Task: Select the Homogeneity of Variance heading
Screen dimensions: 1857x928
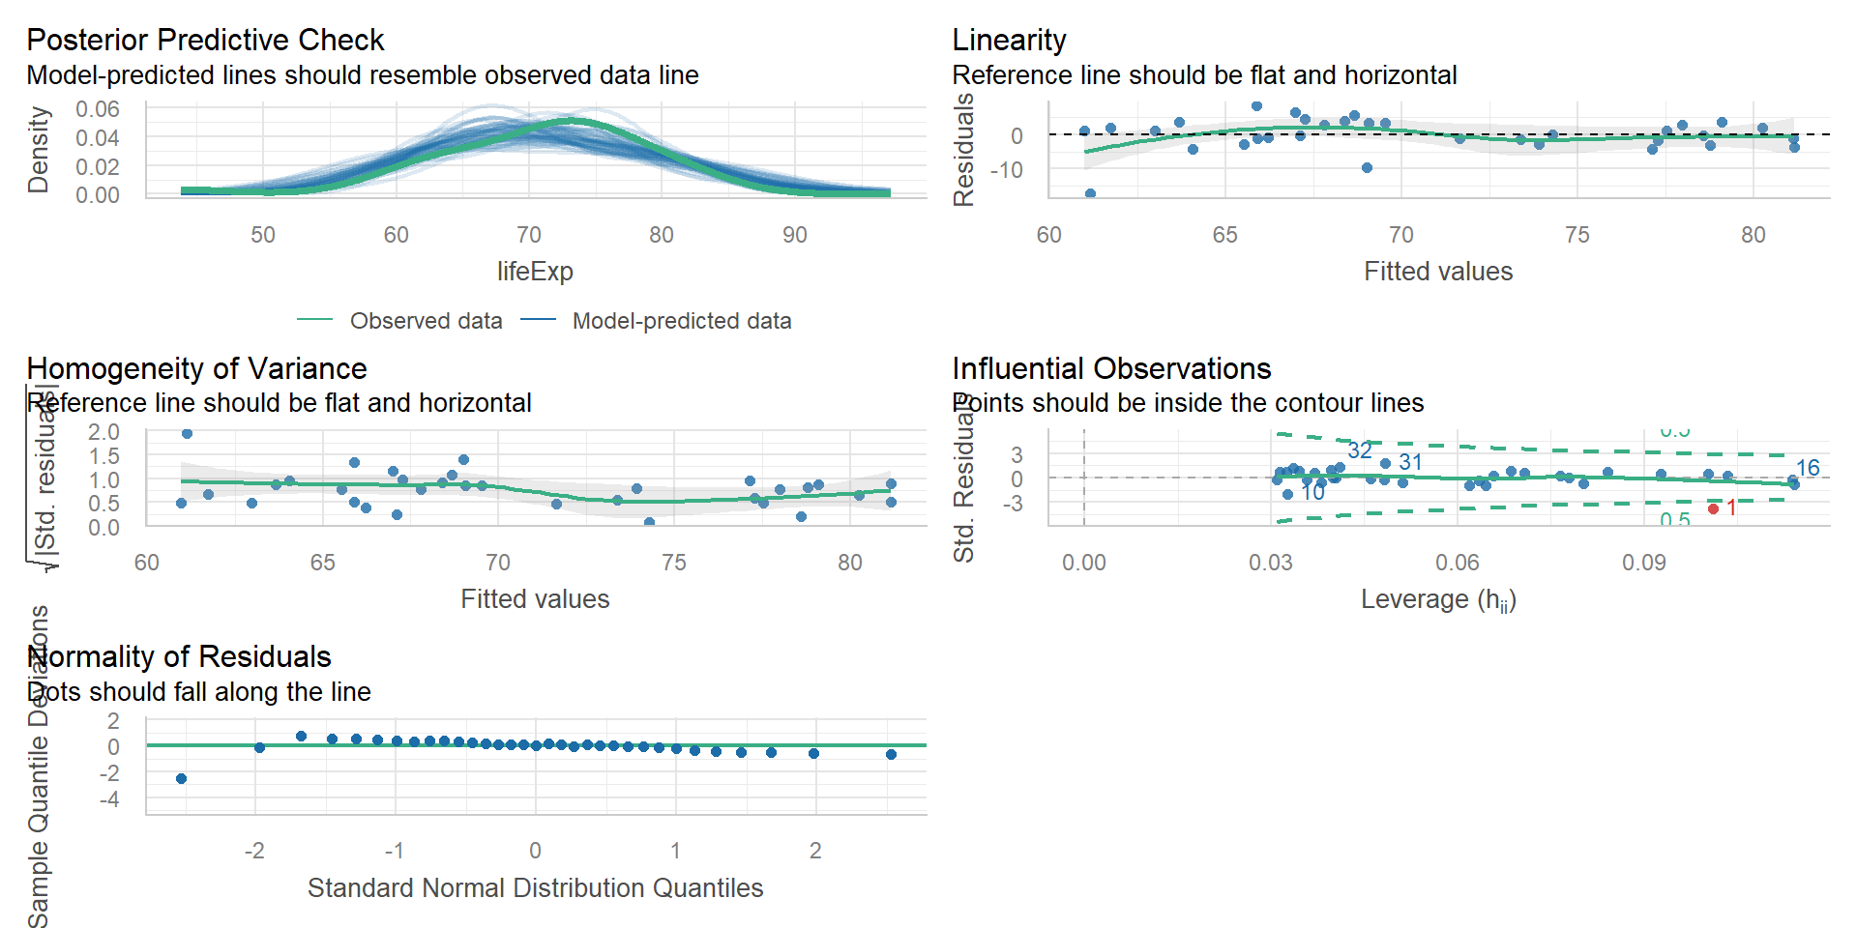Action: tap(196, 368)
